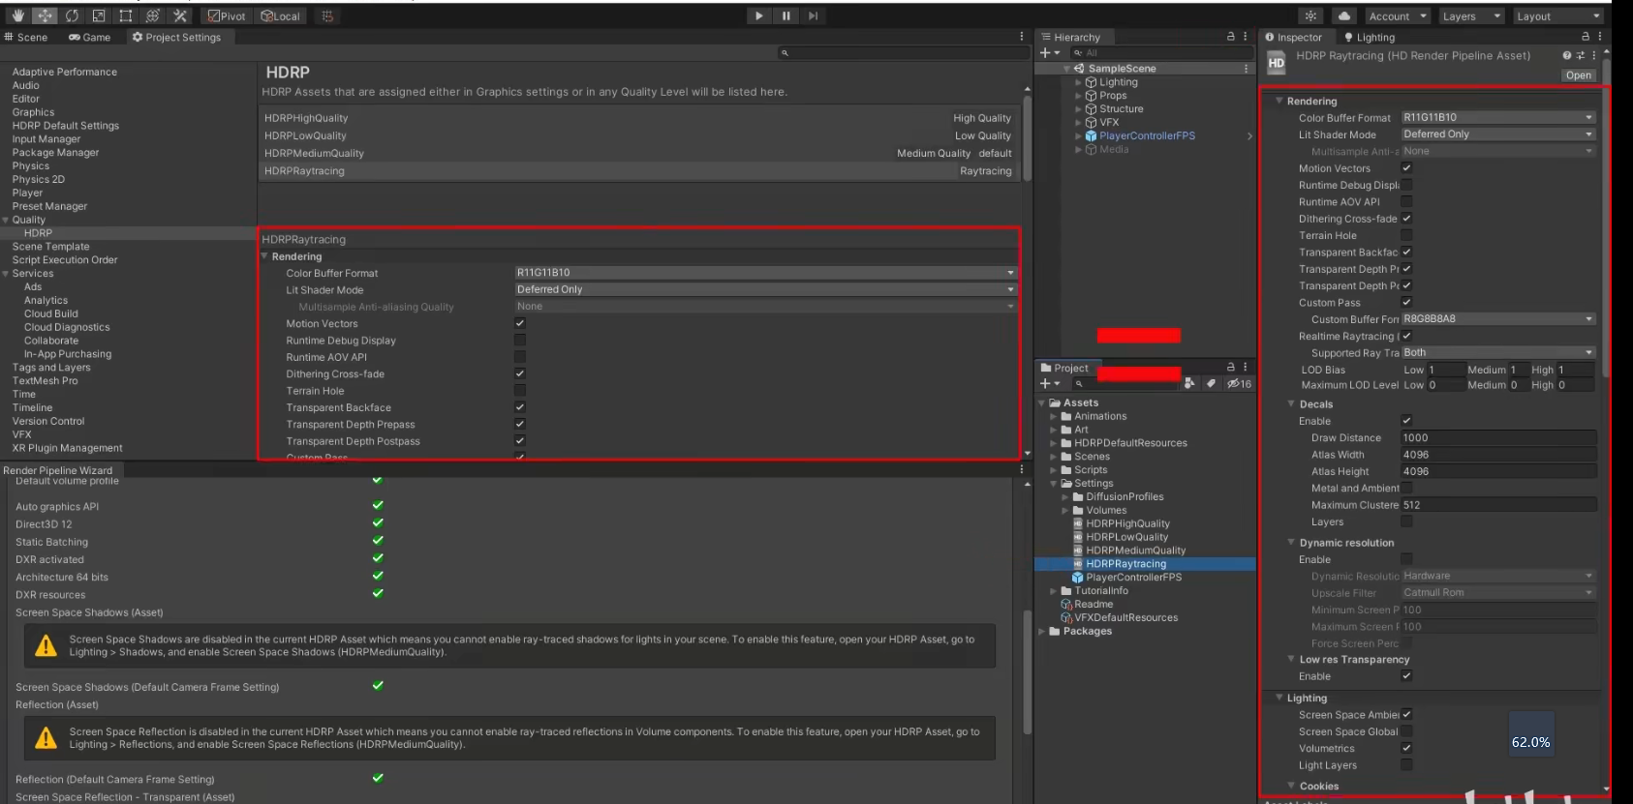Screen dimensions: 1633x804
Task: Select Graphics in the settings sidebar
Action: (33, 112)
